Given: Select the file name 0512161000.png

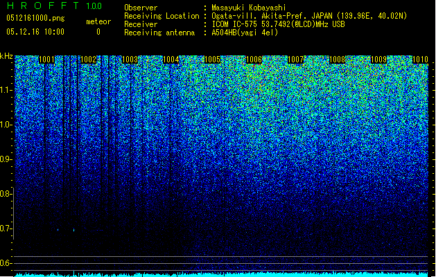Looking at the screenshot, I should [x=35, y=18].
